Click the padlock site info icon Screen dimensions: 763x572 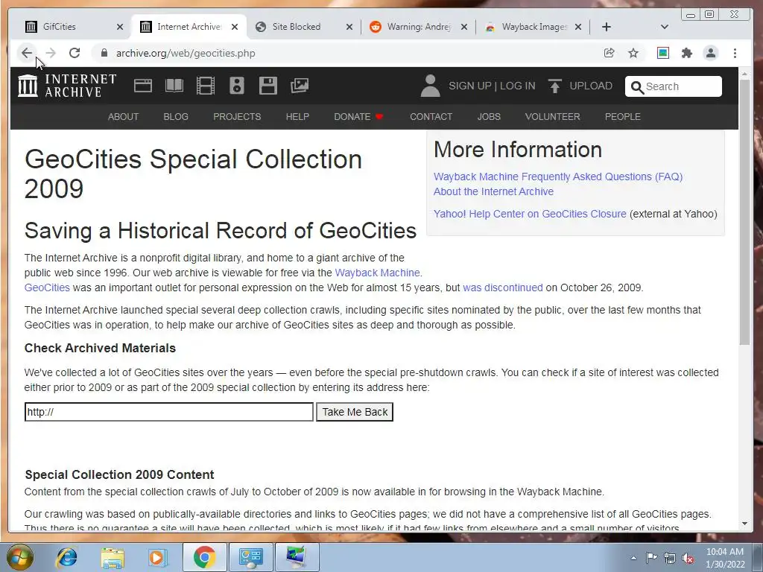tap(104, 53)
